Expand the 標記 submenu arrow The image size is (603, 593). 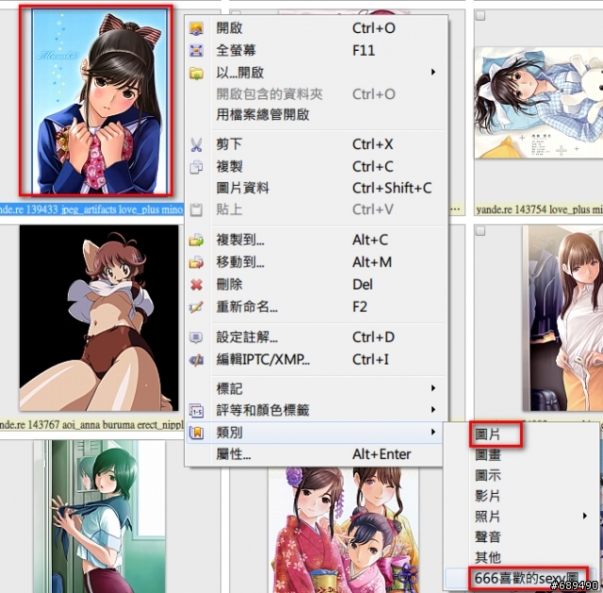point(433,388)
